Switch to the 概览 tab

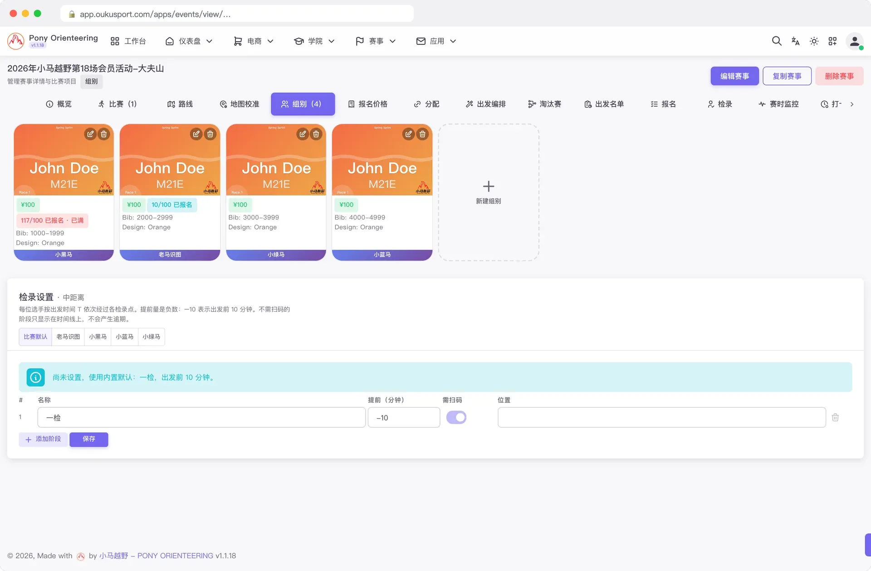[x=59, y=104]
